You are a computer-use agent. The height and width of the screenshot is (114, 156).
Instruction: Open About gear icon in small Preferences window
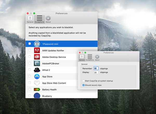[97, 57]
